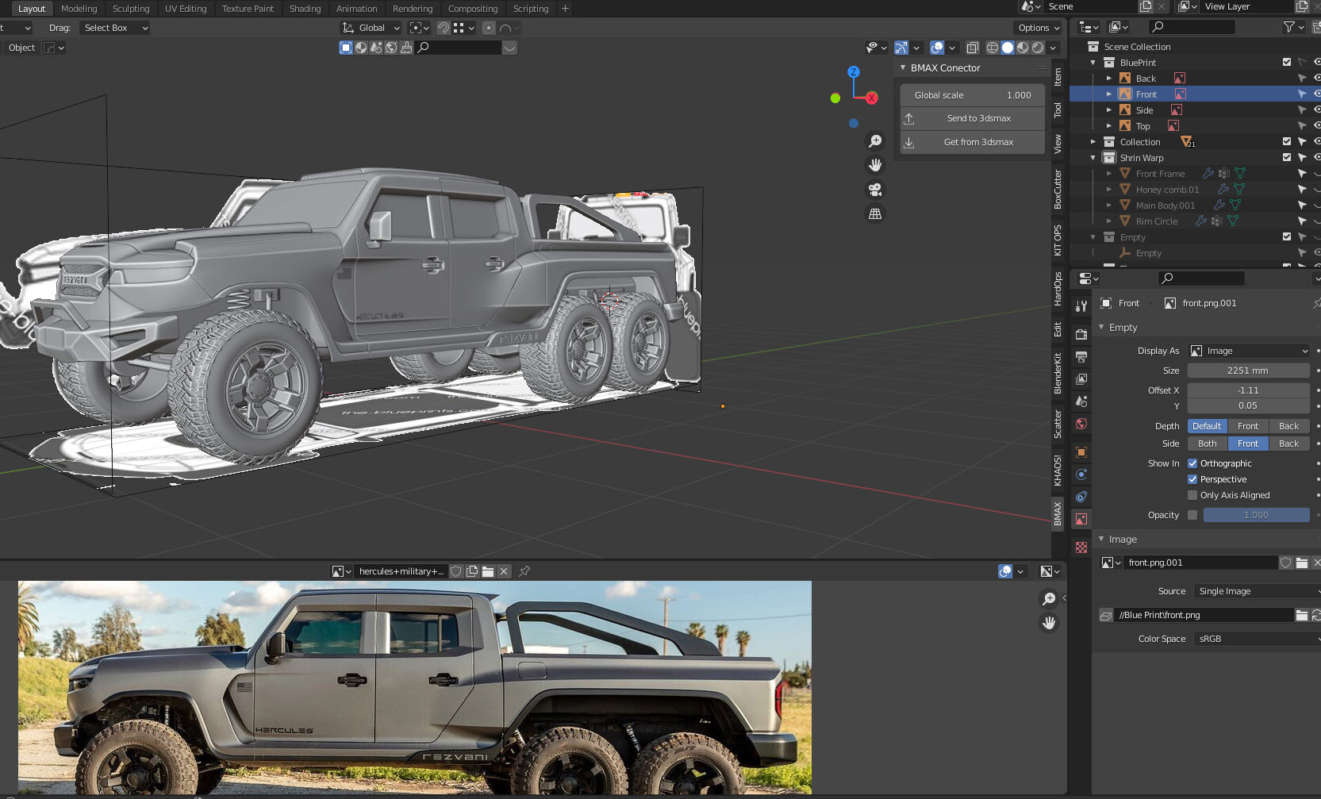Click Get from 3dsmax button
This screenshot has height=799, width=1321.
(973, 142)
